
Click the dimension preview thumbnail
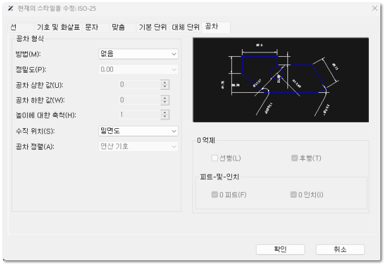(x=281, y=80)
